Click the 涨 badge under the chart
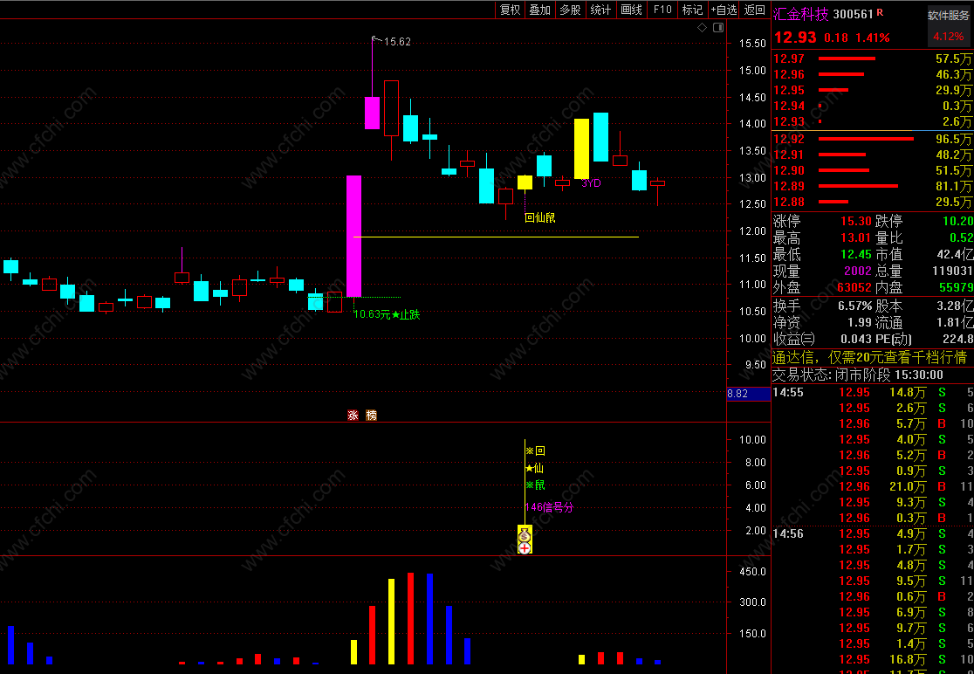The height and width of the screenshot is (674, 974). (353, 415)
